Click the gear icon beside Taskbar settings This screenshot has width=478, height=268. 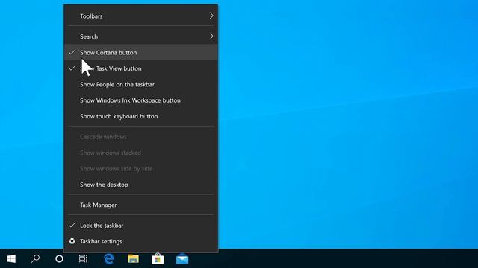pyautogui.click(x=72, y=241)
